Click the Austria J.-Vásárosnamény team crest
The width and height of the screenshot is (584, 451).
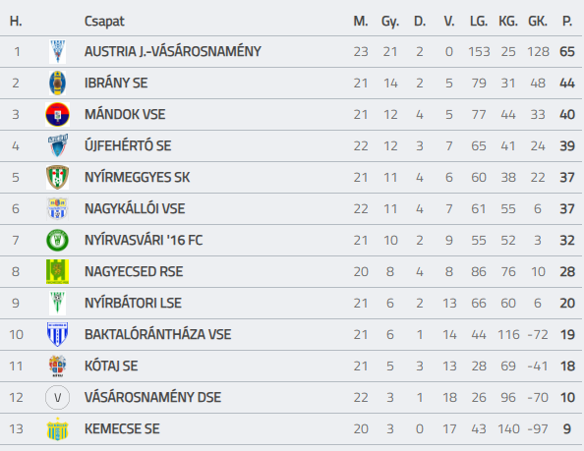pos(57,51)
